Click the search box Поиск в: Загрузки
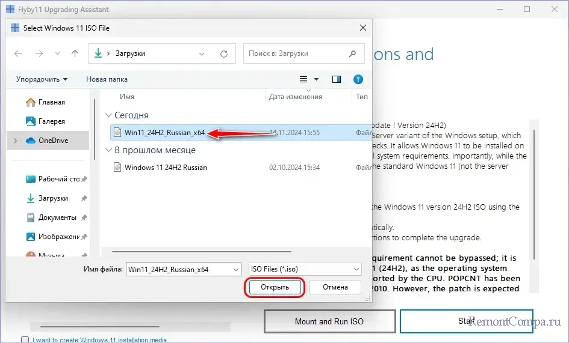569x343 pixels. tap(303, 53)
